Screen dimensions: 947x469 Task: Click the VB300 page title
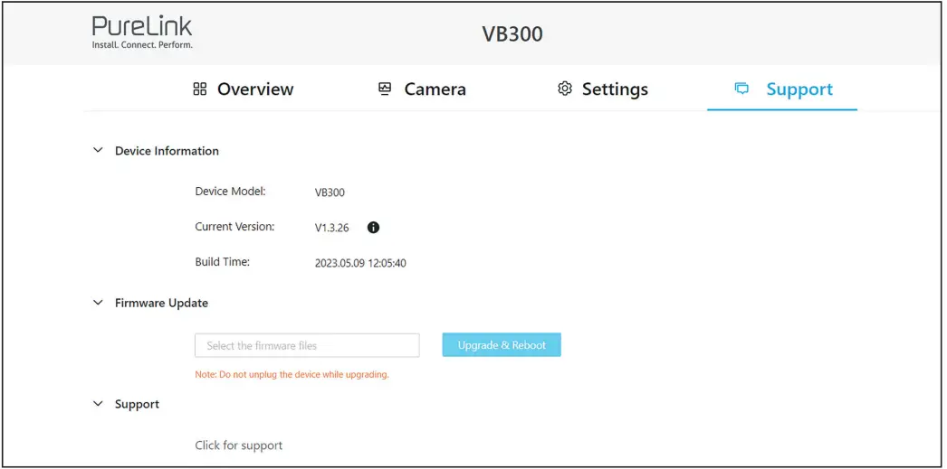point(512,35)
